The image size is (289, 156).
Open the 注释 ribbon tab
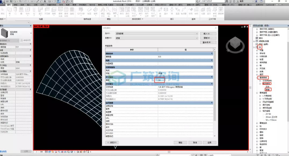coord(35,5)
